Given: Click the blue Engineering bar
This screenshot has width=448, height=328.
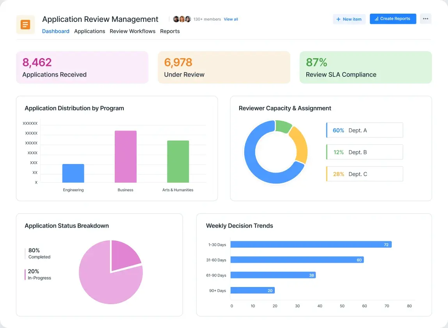Looking at the screenshot, I should [x=73, y=173].
